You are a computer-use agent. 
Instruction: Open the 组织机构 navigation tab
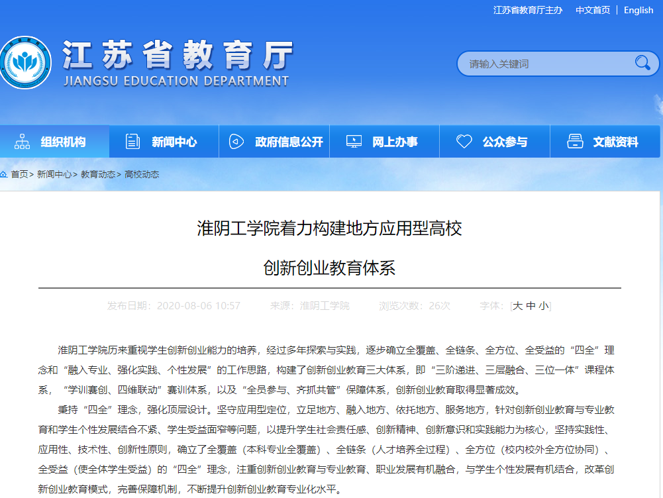pos(63,142)
